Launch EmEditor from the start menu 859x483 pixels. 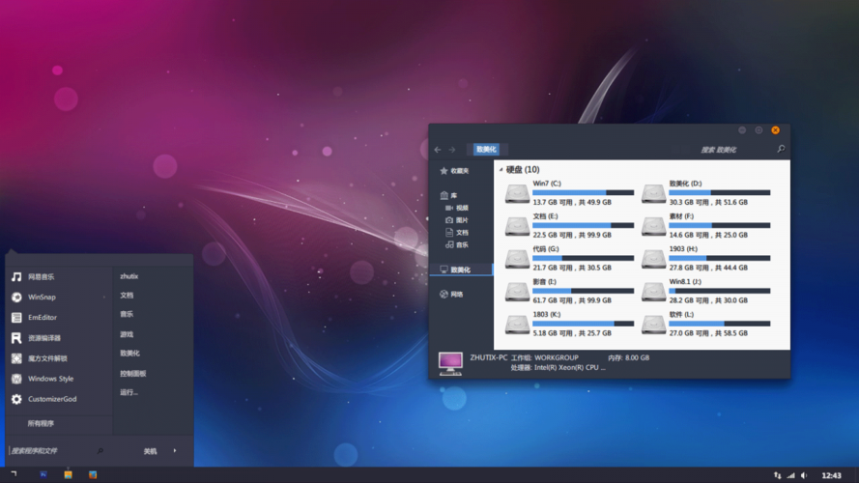[x=42, y=318]
